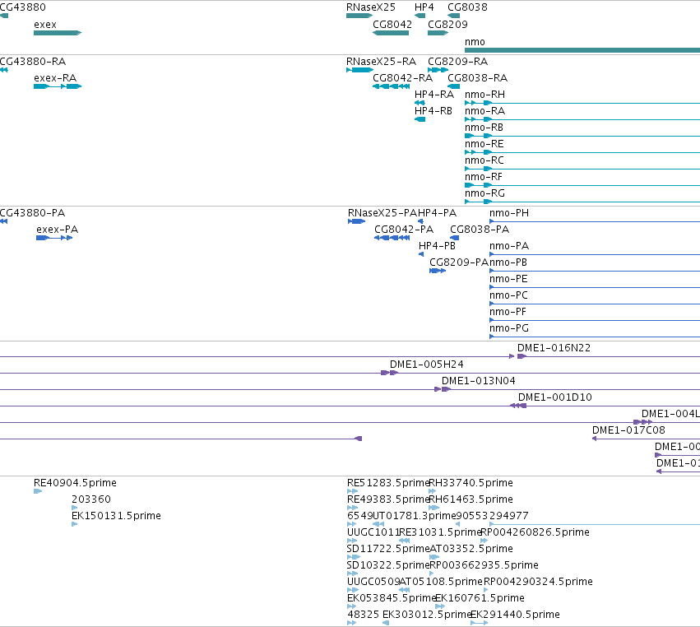Click the nmo gene bar
The width and height of the screenshot is (700, 627).
click(582, 50)
